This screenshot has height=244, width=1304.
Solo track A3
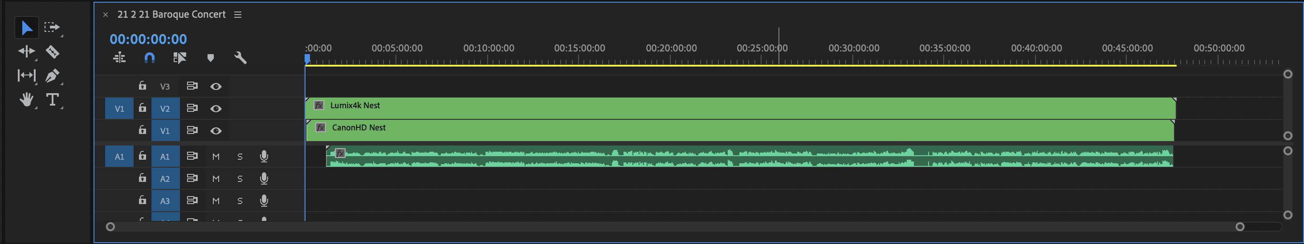coord(240,201)
